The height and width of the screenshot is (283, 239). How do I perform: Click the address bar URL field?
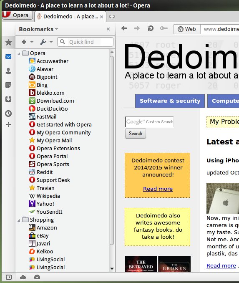coord(220,29)
